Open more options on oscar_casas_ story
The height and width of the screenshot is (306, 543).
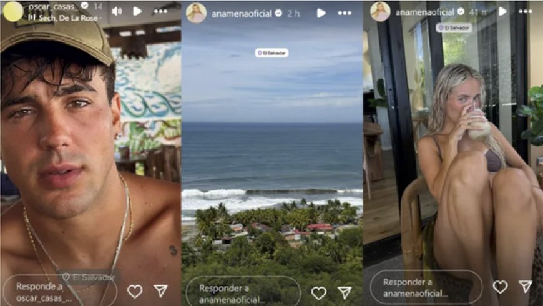click(160, 11)
